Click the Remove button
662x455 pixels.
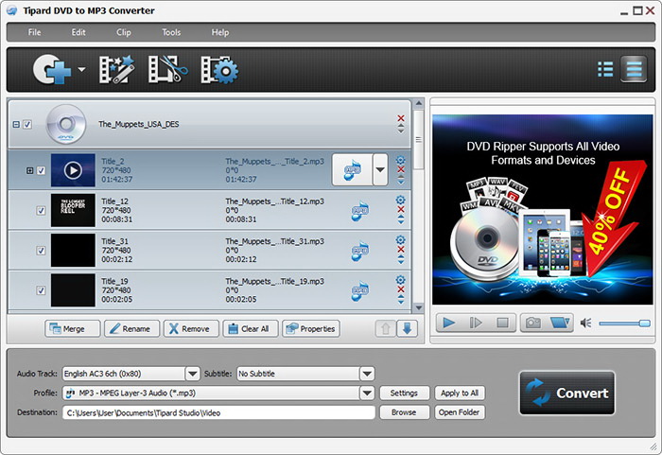(191, 328)
